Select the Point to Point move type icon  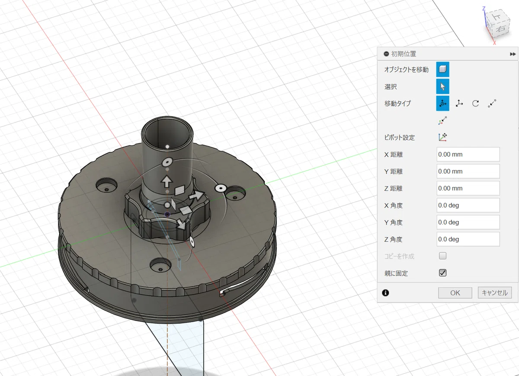(x=492, y=104)
